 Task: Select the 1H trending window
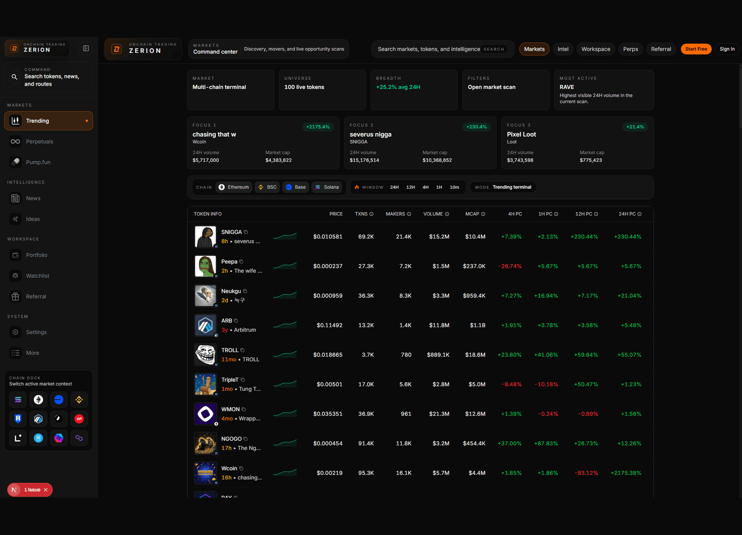pyautogui.click(x=439, y=187)
